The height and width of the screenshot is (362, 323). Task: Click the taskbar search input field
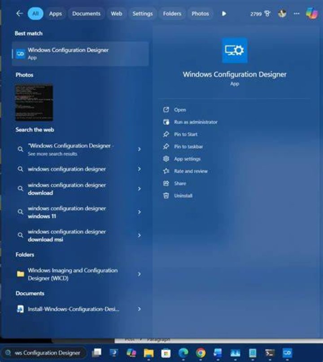tap(44, 353)
